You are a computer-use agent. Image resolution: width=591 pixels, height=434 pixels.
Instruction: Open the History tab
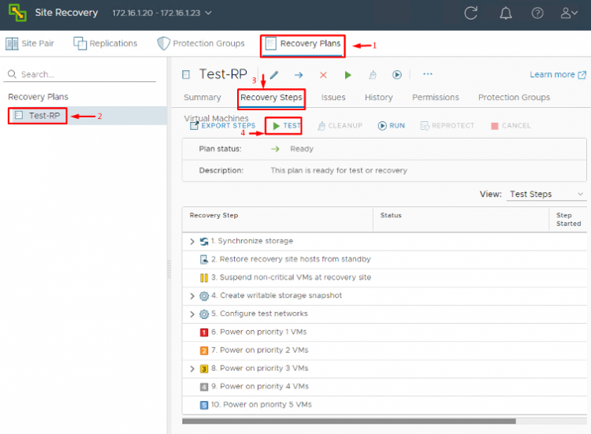pos(379,97)
